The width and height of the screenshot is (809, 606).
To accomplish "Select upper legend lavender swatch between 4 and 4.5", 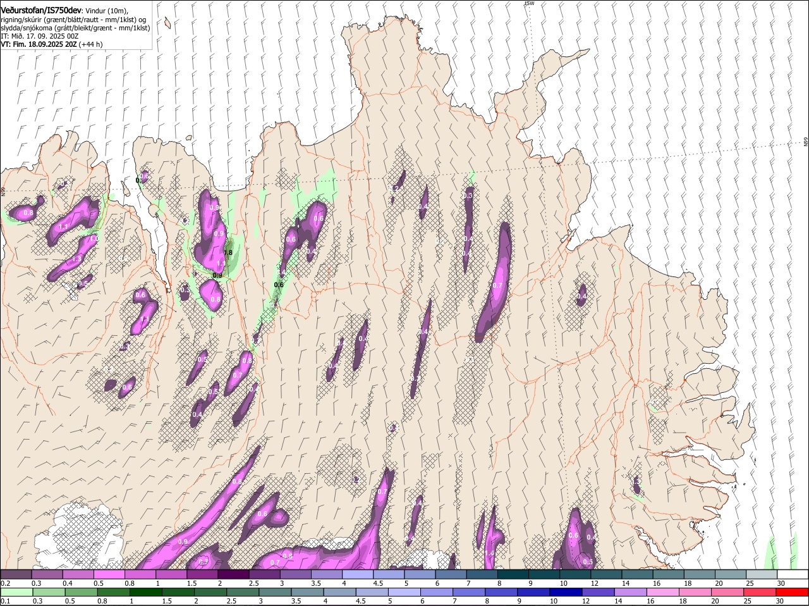I will tap(358, 574).
